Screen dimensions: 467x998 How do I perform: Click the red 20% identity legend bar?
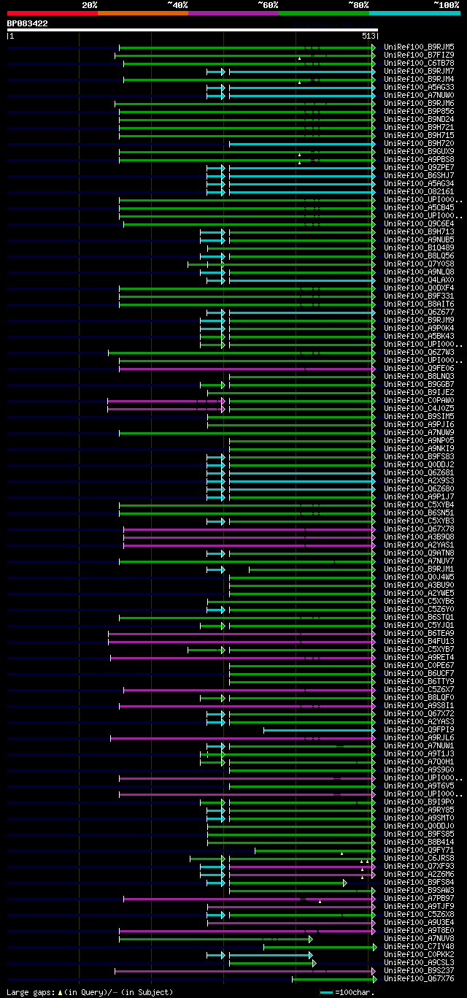[52, 13]
